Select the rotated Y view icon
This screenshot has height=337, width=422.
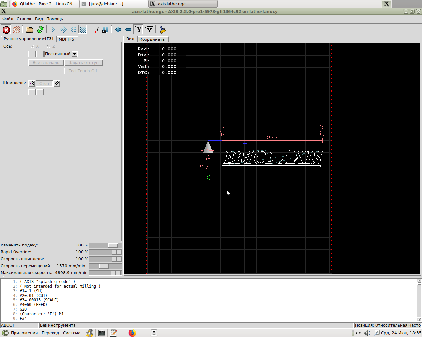coord(149,30)
